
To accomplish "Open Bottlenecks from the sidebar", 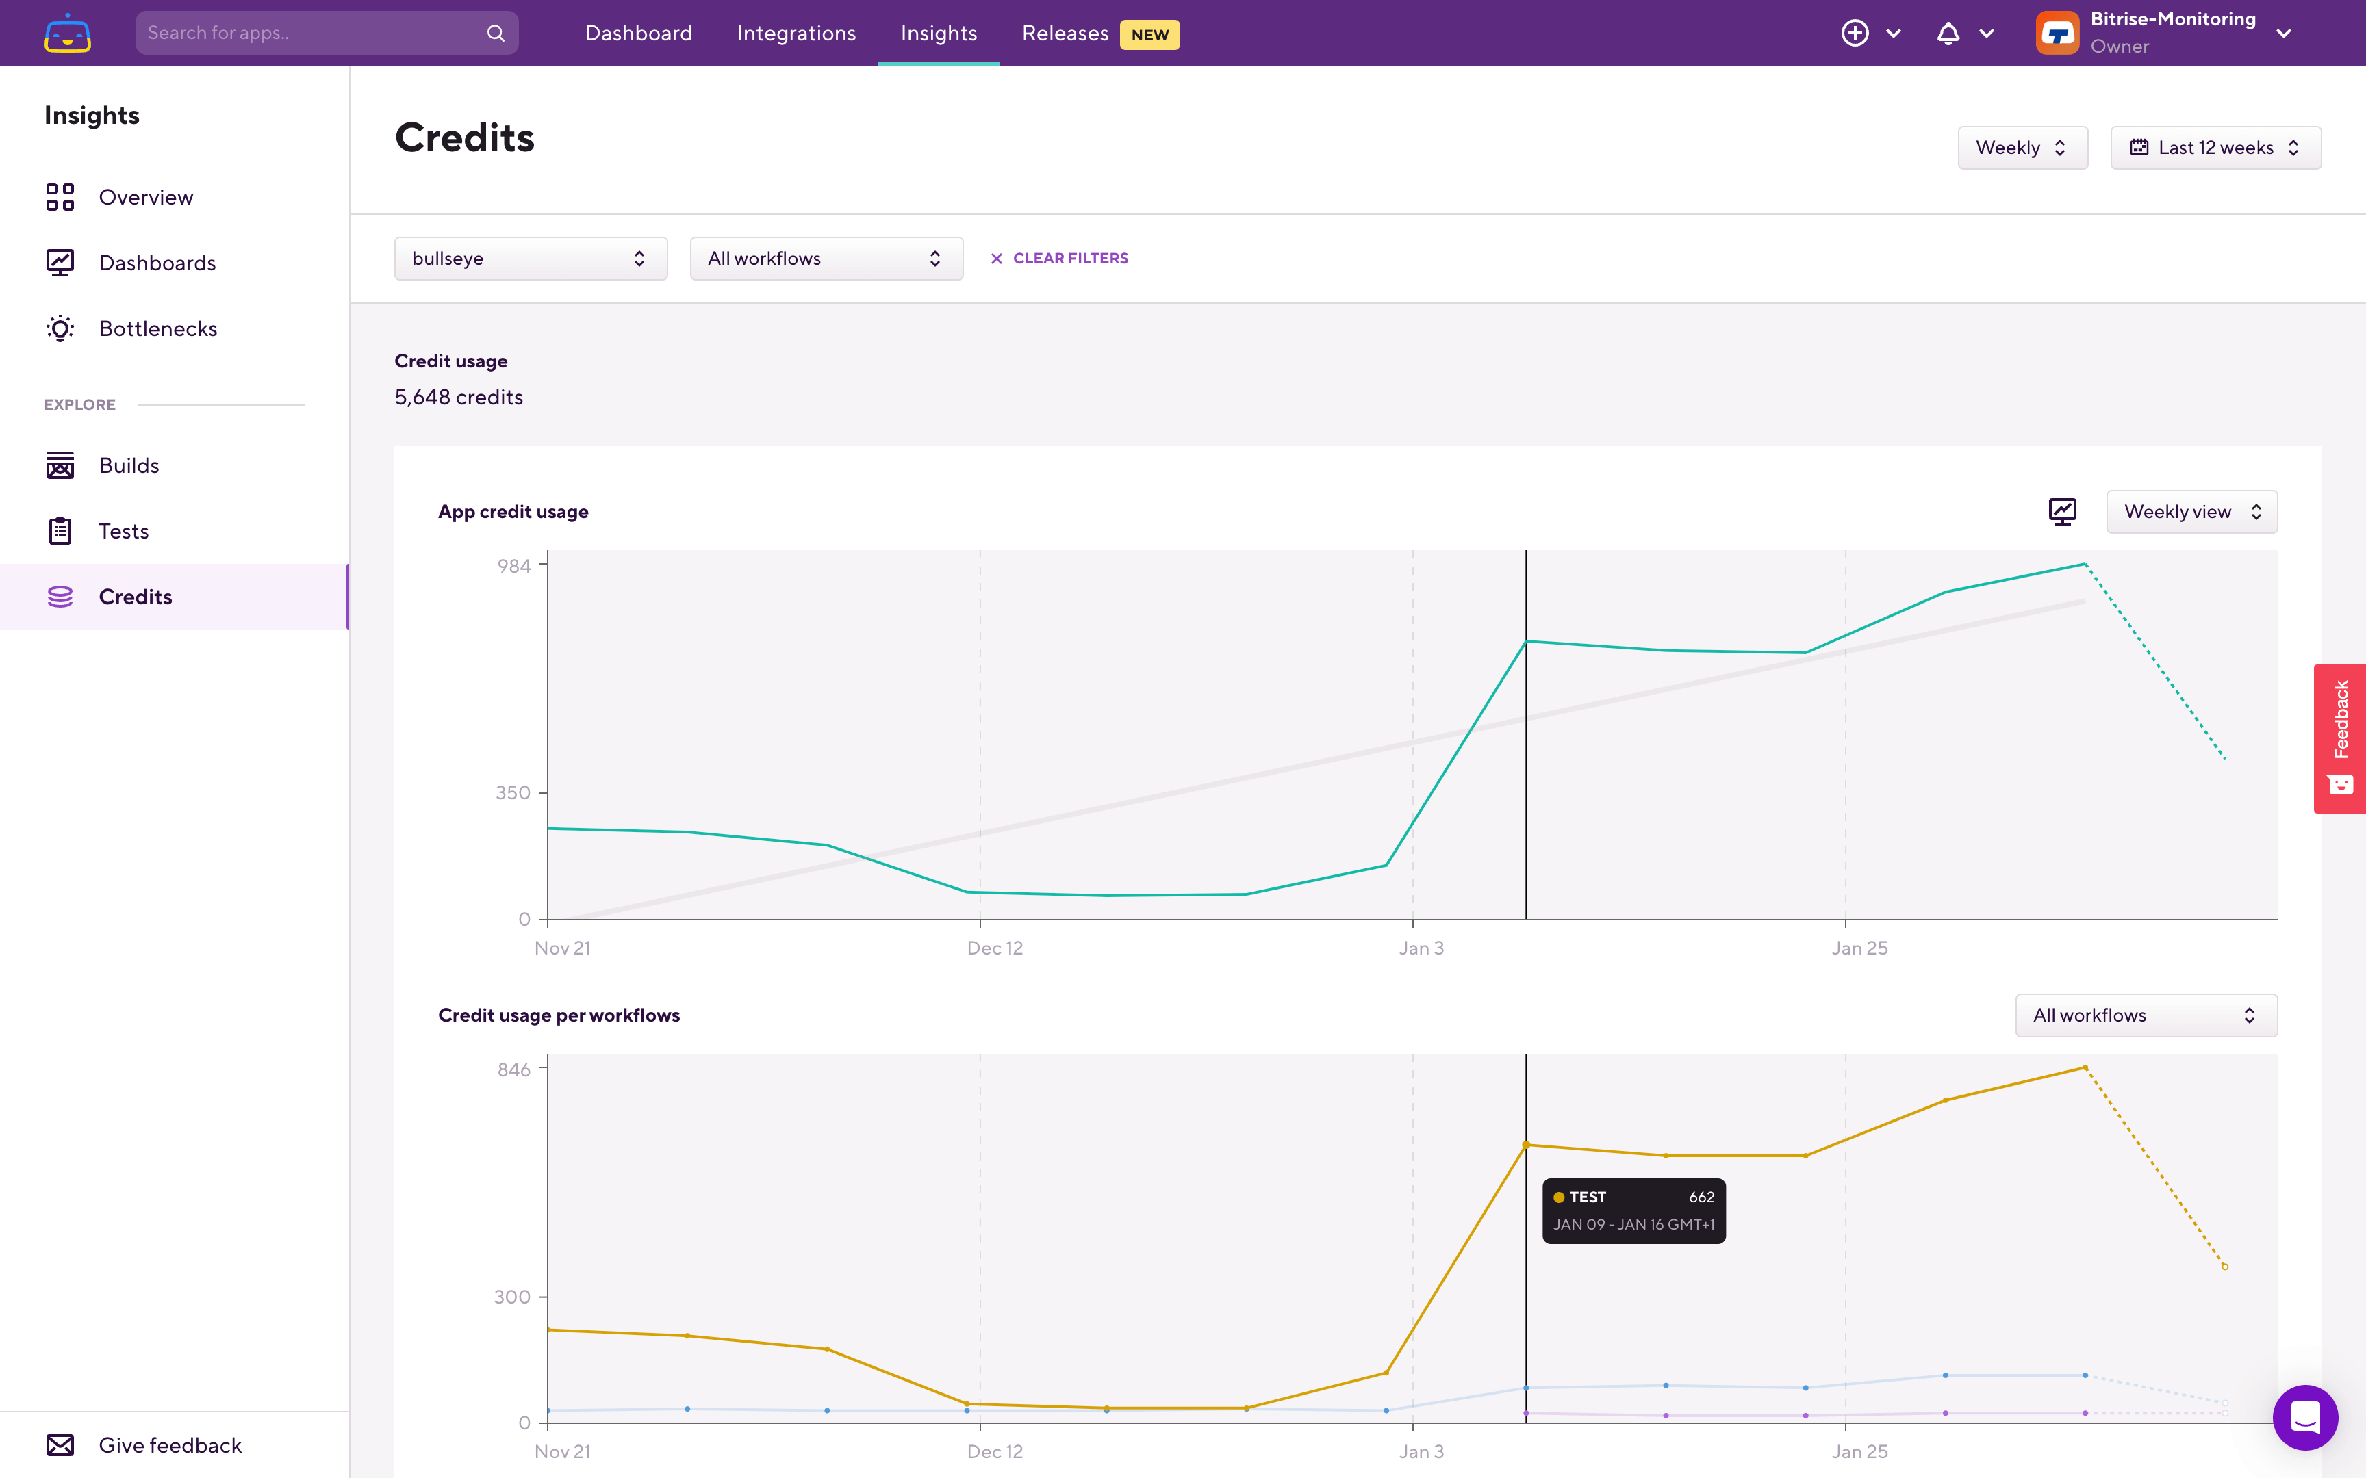I will click(x=157, y=328).
